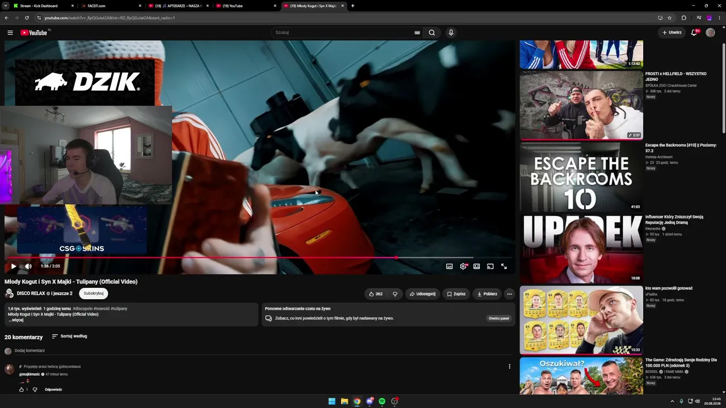
Task: Dislike the Tulipany video
Action: click(395, 294)
